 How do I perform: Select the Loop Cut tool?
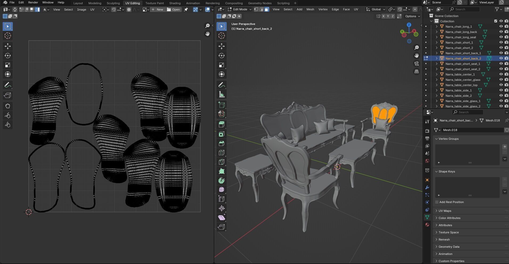222,153
